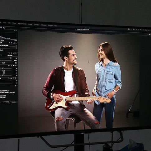Click the image dimensions text in the summary
Image resolution: width=151 pixels, height=151 pixels.
7,92
